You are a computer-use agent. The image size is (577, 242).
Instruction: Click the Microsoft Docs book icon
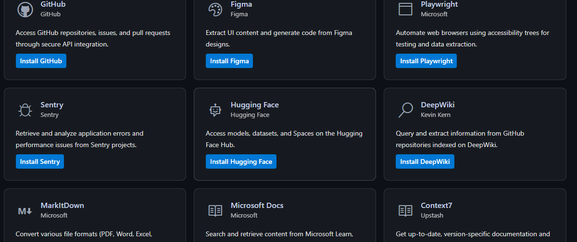[x=215, y=210]
